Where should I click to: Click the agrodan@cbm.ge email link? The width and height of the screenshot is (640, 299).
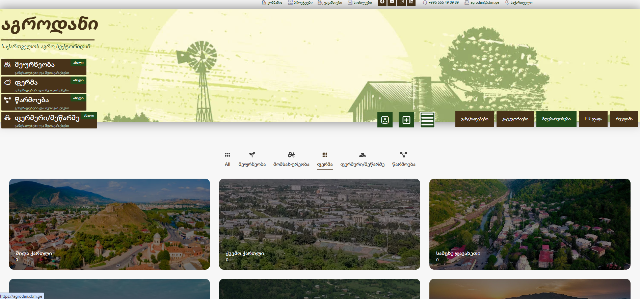click(x=484, y=2)
